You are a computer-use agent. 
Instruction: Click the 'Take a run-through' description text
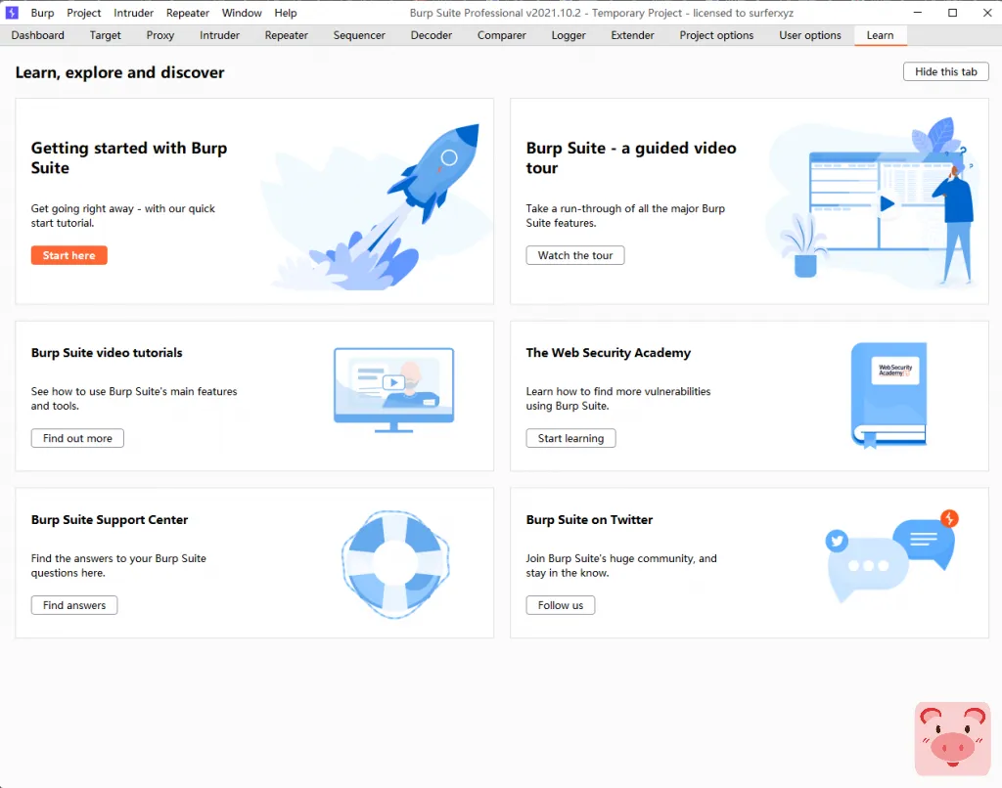[x=625, y=216]
